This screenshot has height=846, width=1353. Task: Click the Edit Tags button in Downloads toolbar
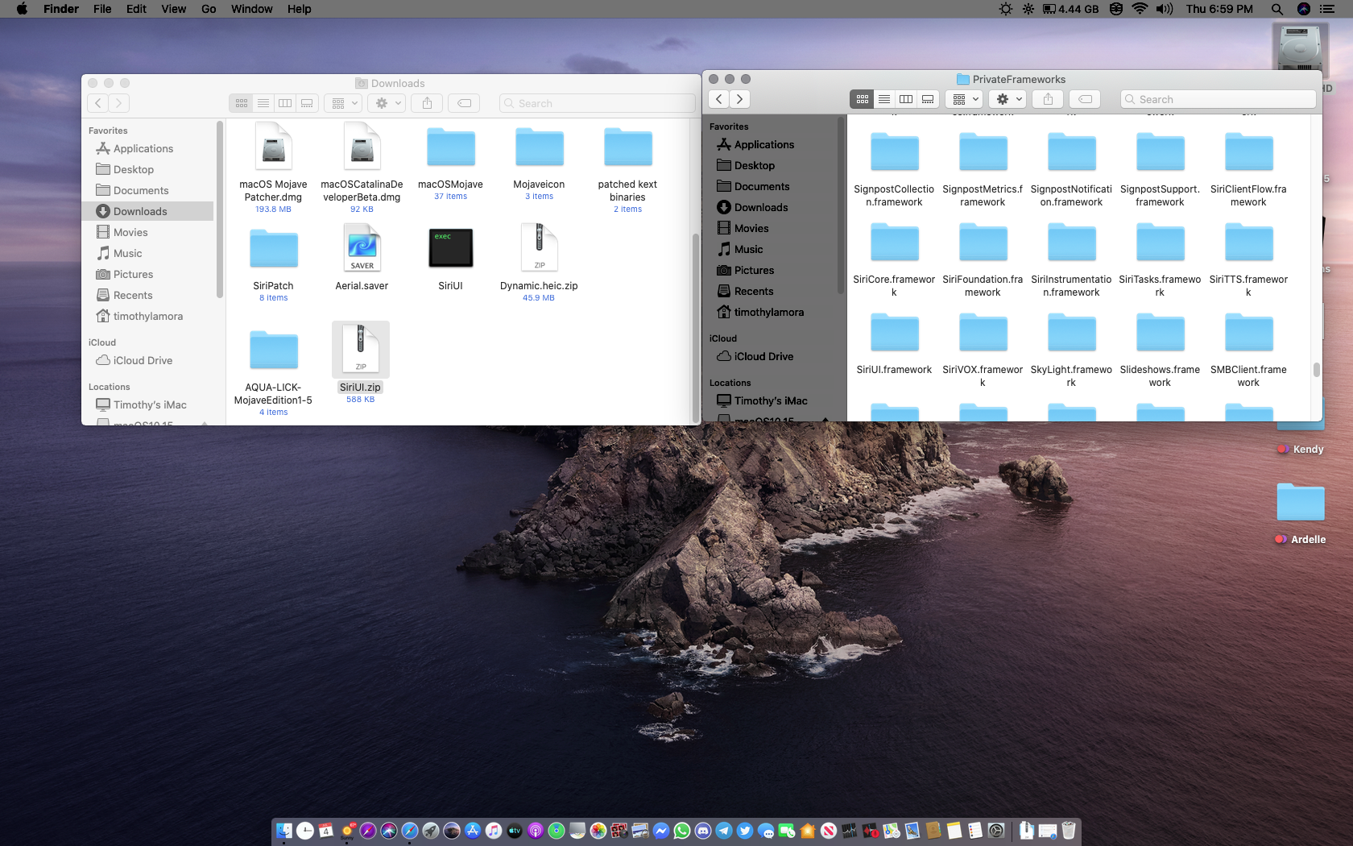pyautogui.click(x=465, y=103)
